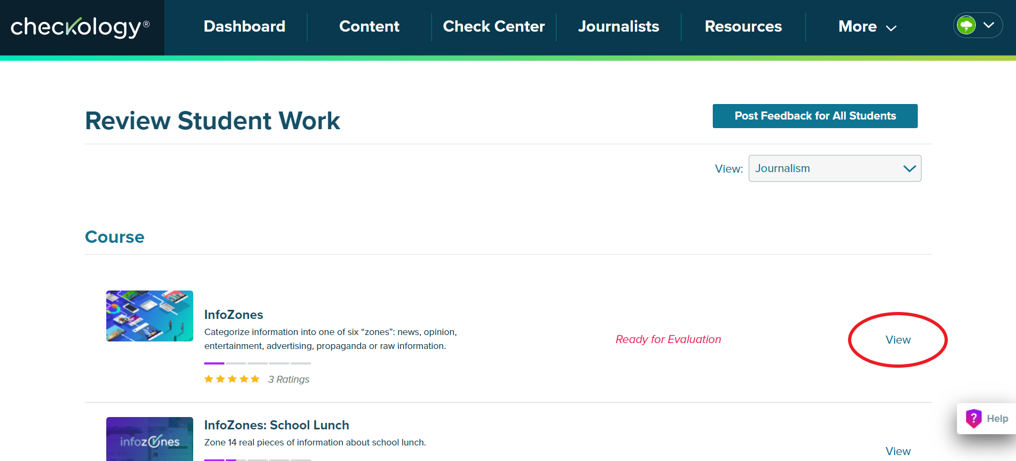Open the Journalists page
Viewport: 1016px width, 461px height.
click(618, 27)
